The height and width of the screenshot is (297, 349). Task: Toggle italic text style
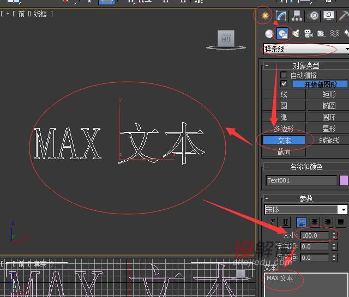[x=273, y=222]
